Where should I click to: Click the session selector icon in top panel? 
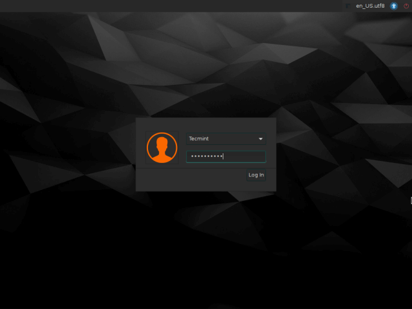click(348, 6)
